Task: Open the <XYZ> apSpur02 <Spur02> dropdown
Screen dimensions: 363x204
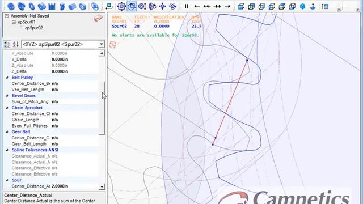Action: click(x=101, y=44)
